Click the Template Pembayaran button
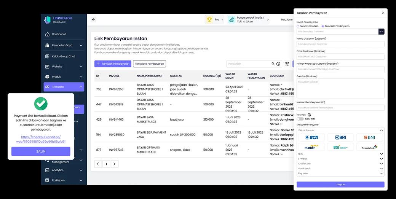This screenshot has width=396, height=199. pyautogui.click(x=150, y=64)
